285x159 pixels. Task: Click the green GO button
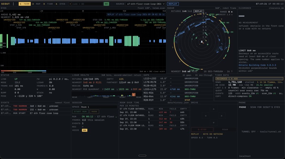[x=106, y=4]
